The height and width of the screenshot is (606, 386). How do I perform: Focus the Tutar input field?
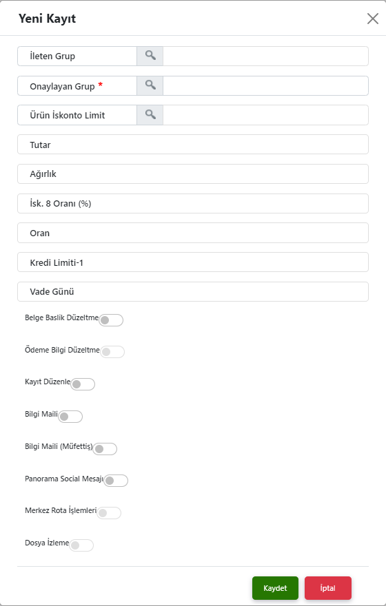pos(193,145)
